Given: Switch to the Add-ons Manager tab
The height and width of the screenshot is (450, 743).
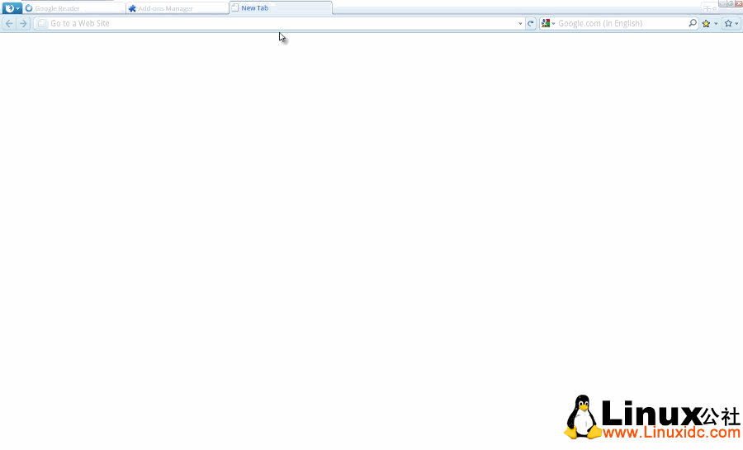Looking at the screenshot, I should click(177, 8).
